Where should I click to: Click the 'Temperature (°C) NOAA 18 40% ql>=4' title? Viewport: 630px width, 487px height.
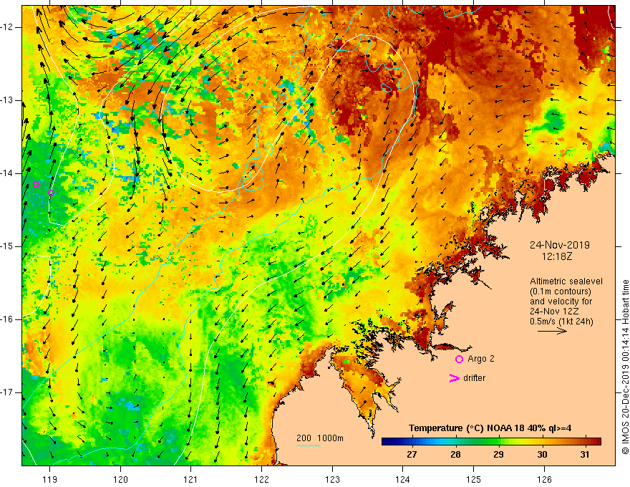[490, 428]
